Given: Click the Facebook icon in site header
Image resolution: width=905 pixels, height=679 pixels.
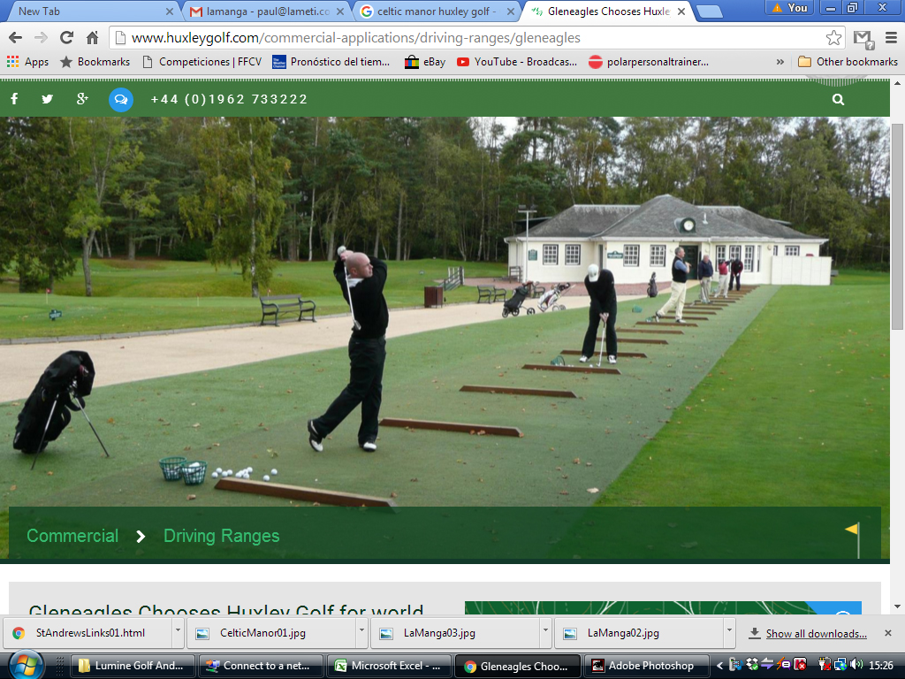Looking at the screenshot, I should pyautogui.click(x=14, y=99).
